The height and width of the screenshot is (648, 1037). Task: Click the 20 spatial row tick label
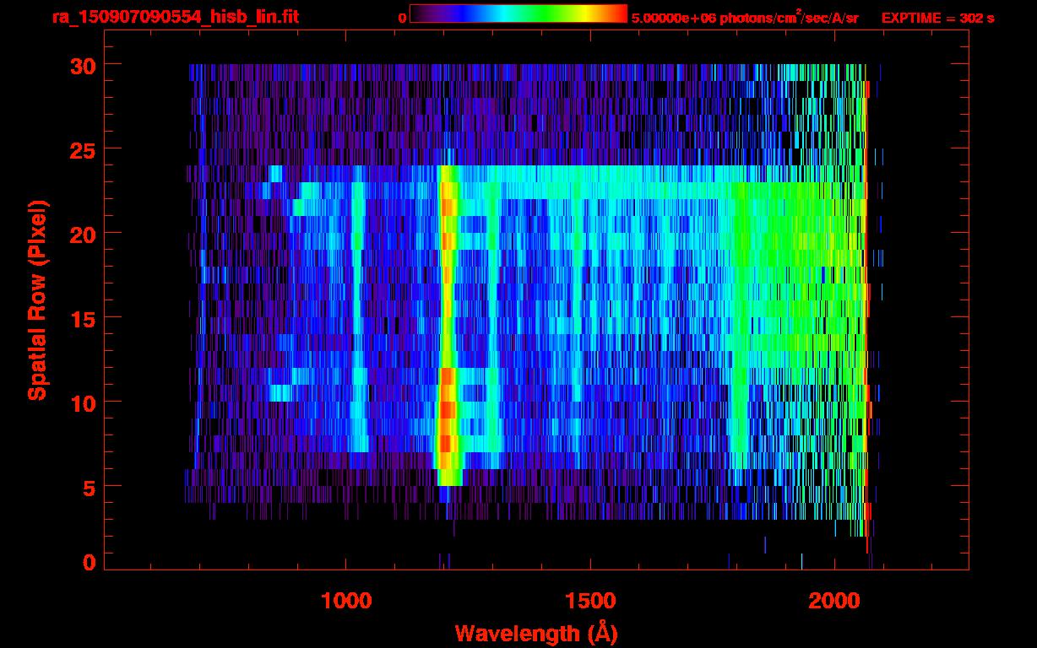click(x=82, y=234)
